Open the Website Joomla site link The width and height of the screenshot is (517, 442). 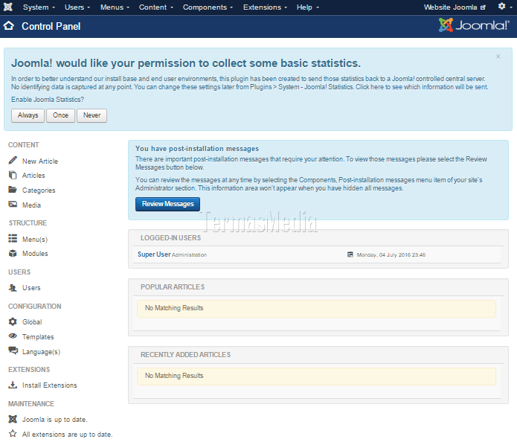(455, 7)
